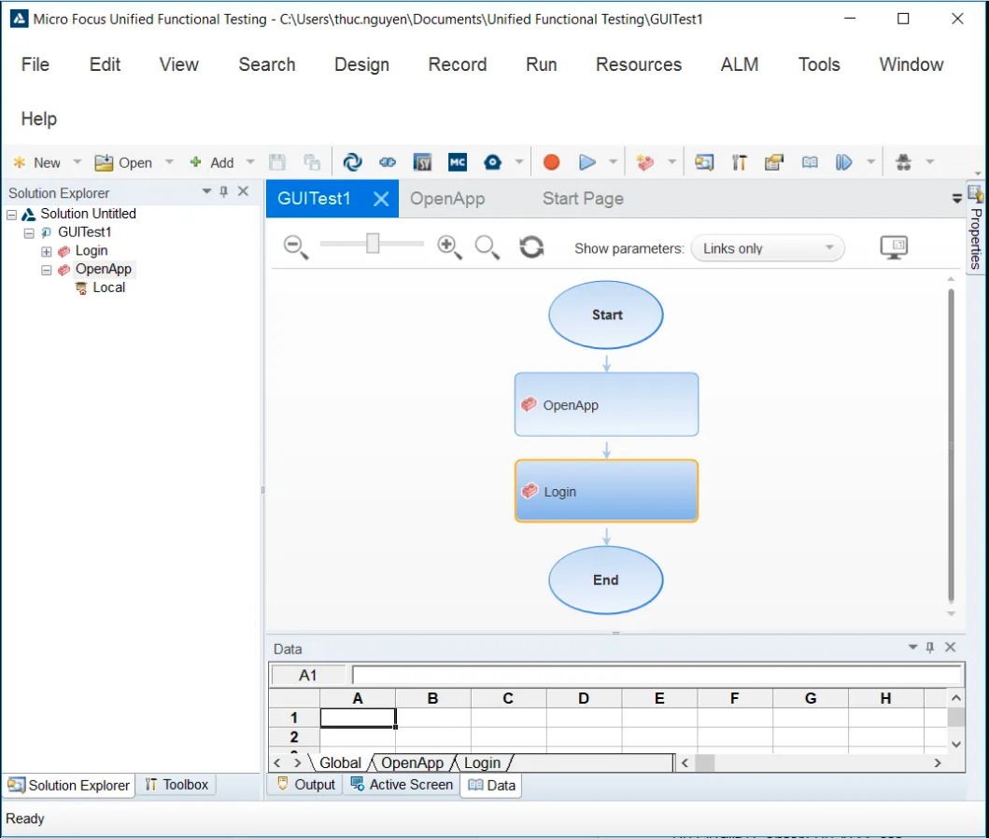Screen dimensions: 989x839
Task: Open the Output pane tab
Action: pos(306,785)
